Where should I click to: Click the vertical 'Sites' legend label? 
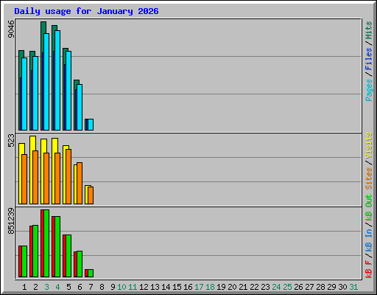[369, 178]
